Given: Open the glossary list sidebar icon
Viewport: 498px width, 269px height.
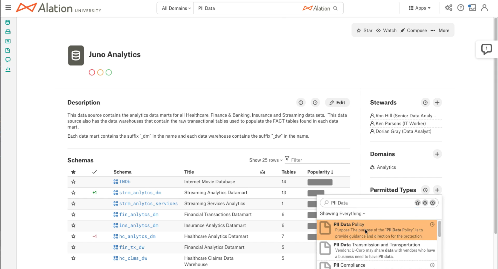Looking at the screenshot, I should coord(8,41).
